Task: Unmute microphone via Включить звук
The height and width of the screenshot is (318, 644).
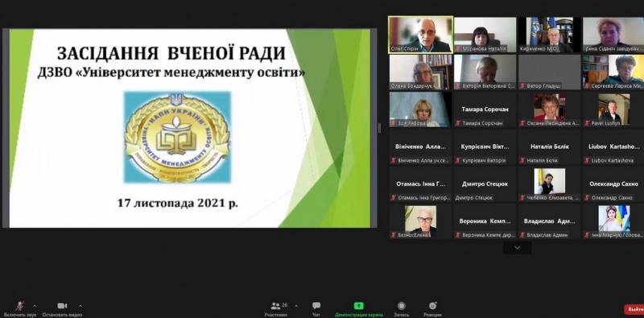Action: coord(19,309)
